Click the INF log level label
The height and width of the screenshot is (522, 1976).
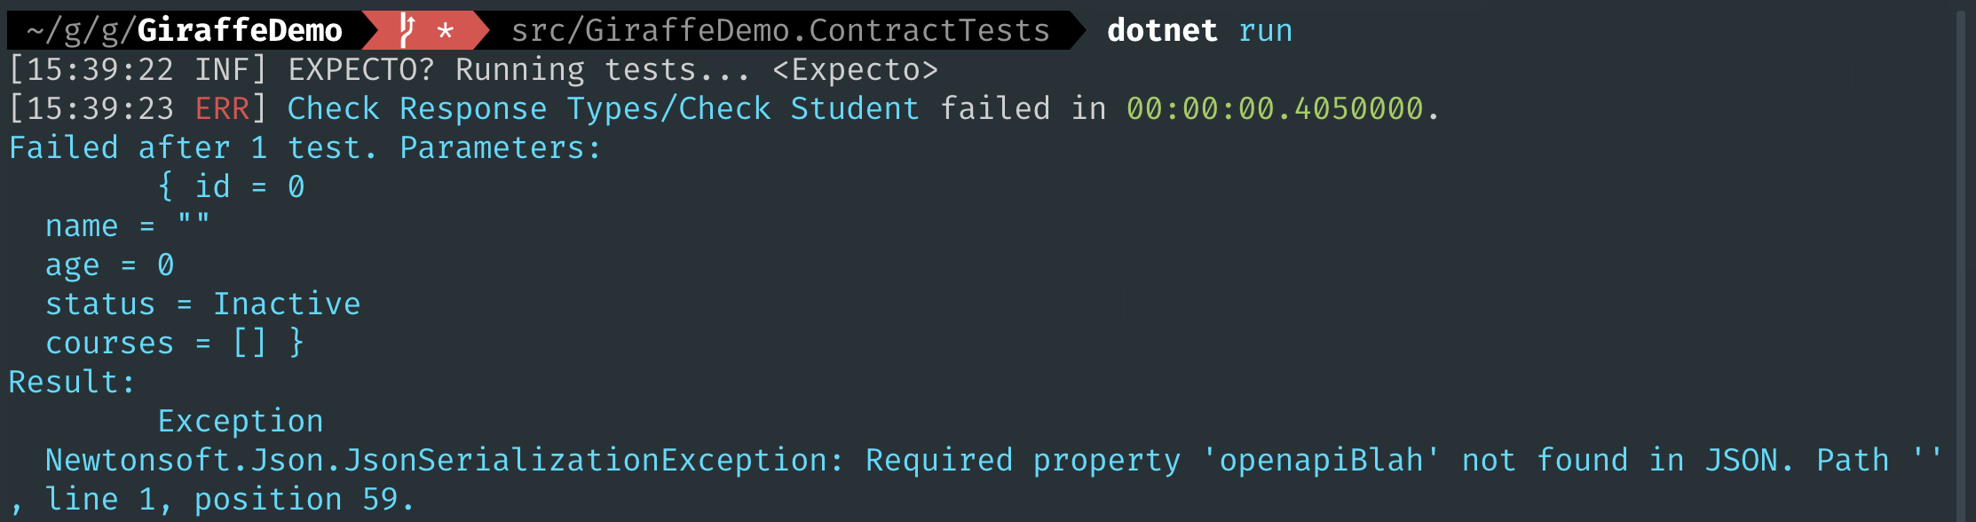(x=222, y=70)
